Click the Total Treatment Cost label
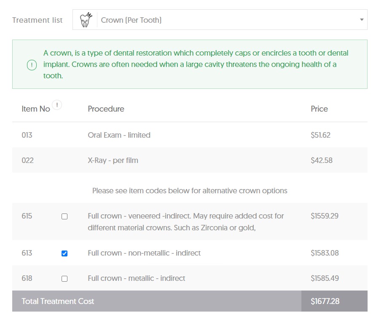The height and width of the screenshot is (320, 376). tap(58, 301)
